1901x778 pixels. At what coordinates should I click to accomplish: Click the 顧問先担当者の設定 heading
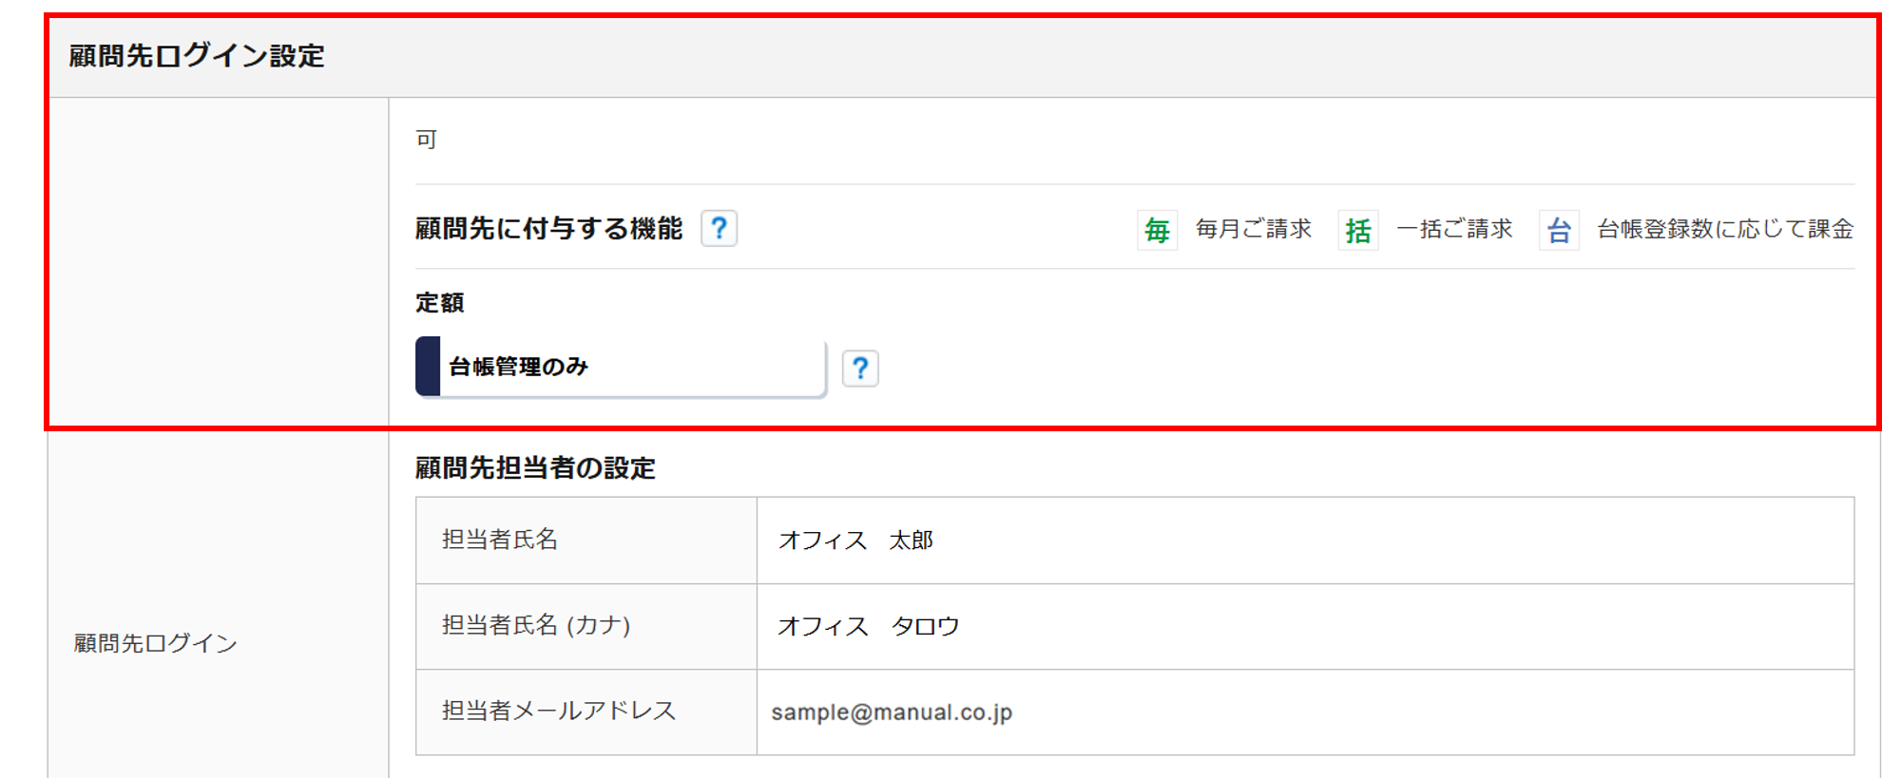pyautogui.click(x=535, y=468)
